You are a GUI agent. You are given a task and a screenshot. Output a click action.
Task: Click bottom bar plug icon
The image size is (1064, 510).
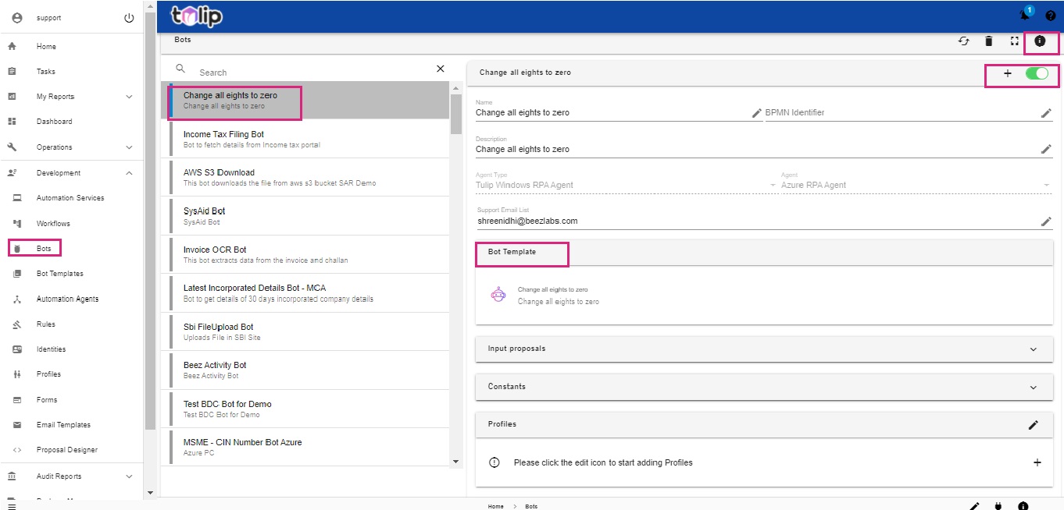(x=998, y=506)
